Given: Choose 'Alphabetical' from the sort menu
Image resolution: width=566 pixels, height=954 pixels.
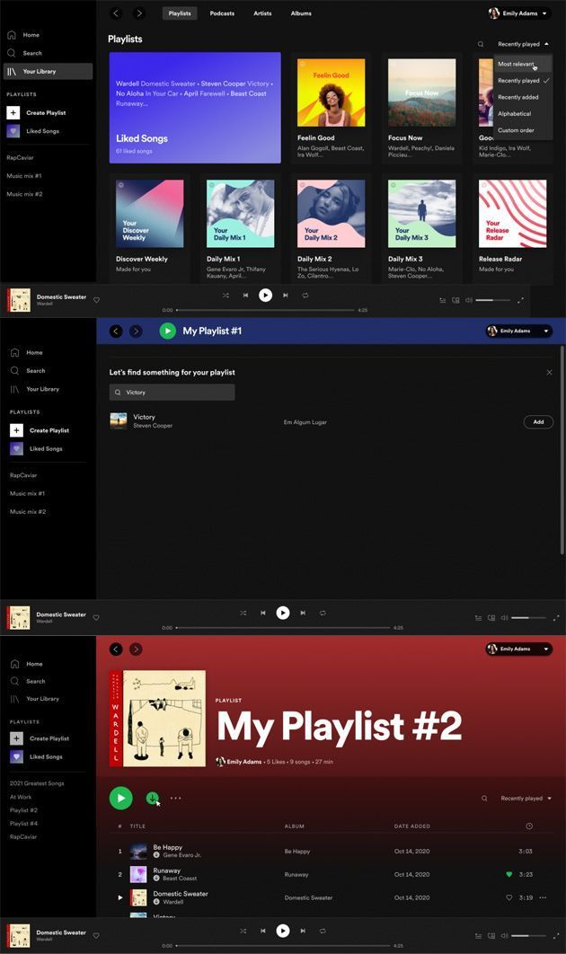Looking at the screenshot, I should (x=515, y=114).
